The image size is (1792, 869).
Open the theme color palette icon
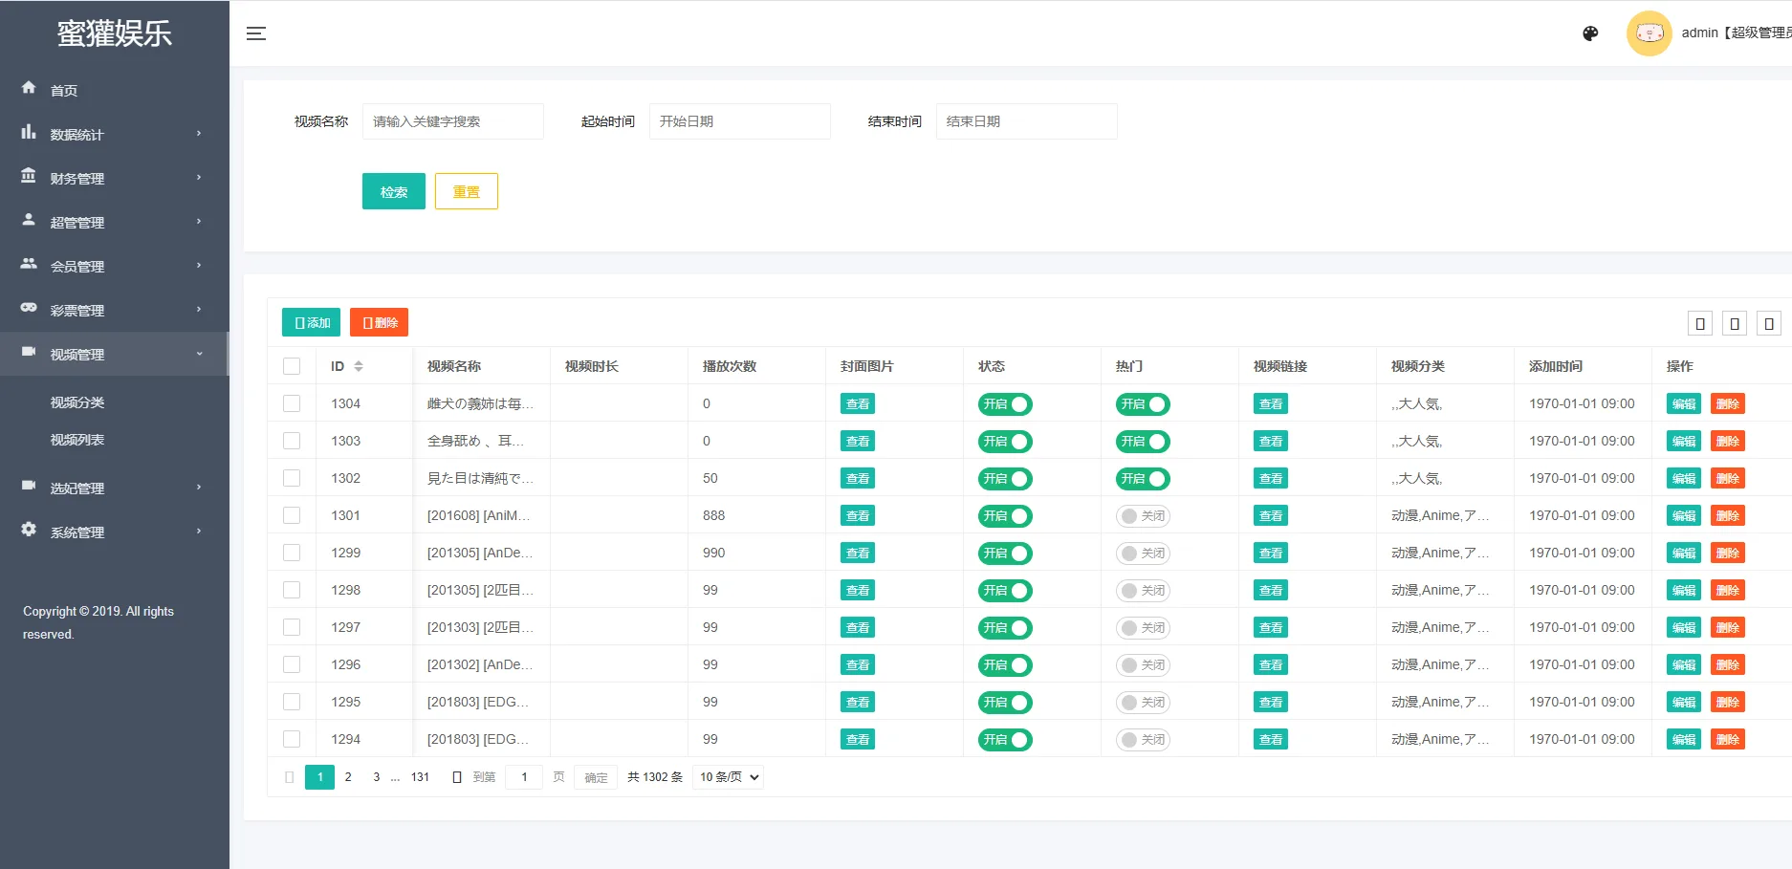[1590, 33]
